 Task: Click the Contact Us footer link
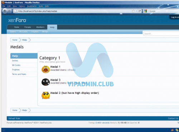pos(173,118)
